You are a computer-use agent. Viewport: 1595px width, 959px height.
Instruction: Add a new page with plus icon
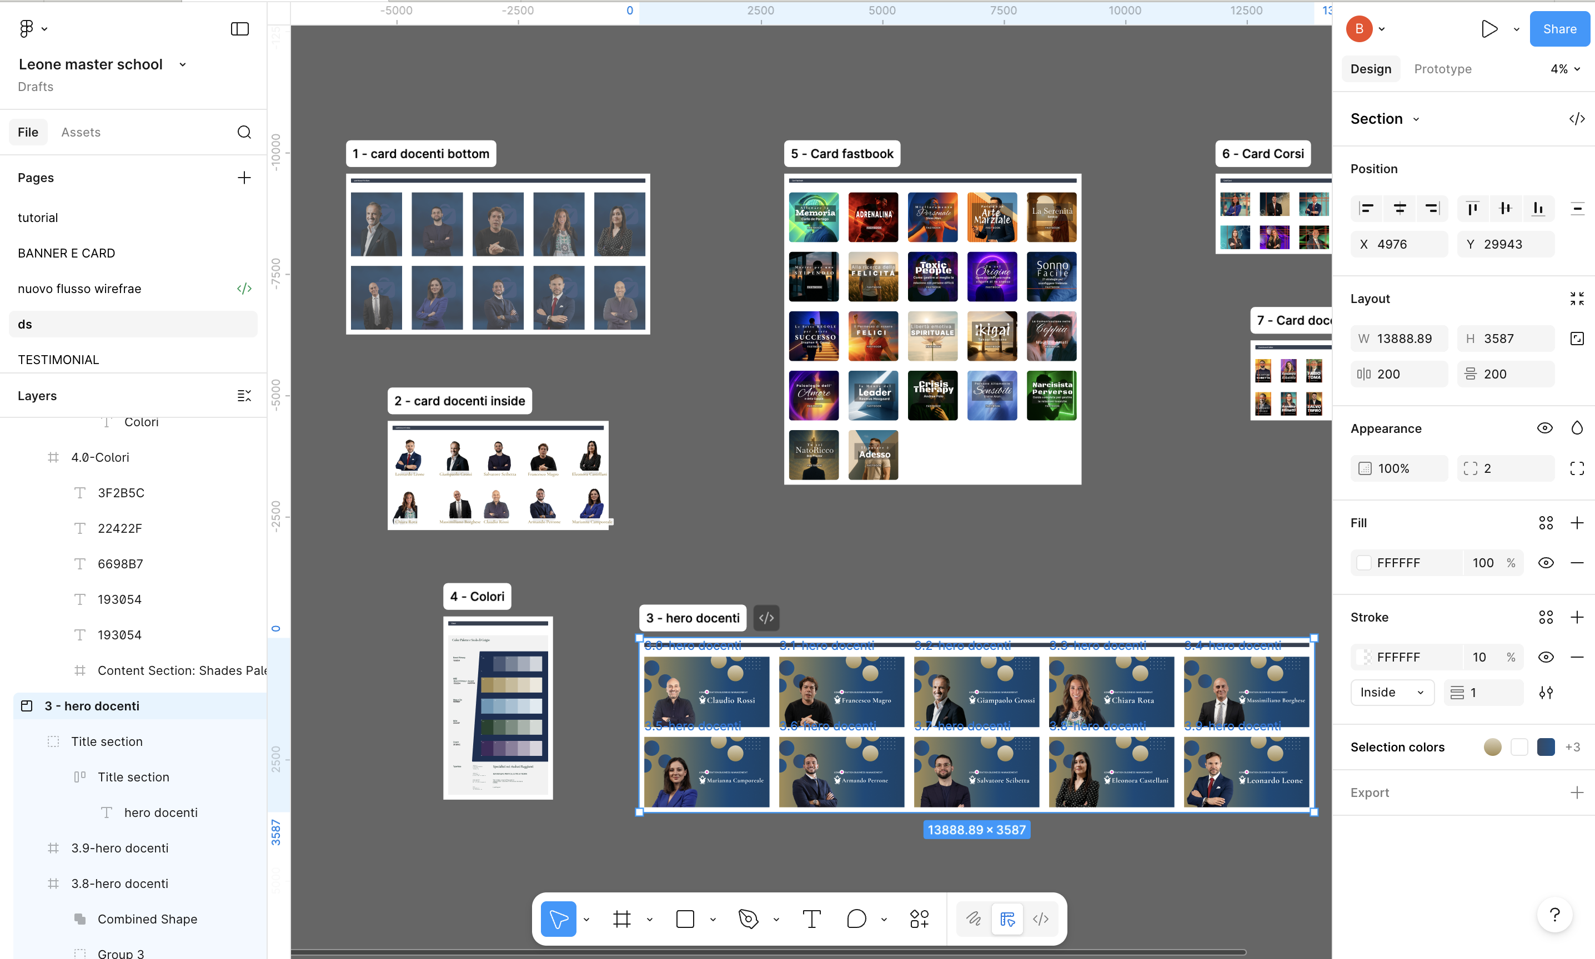tap(244, 177)
